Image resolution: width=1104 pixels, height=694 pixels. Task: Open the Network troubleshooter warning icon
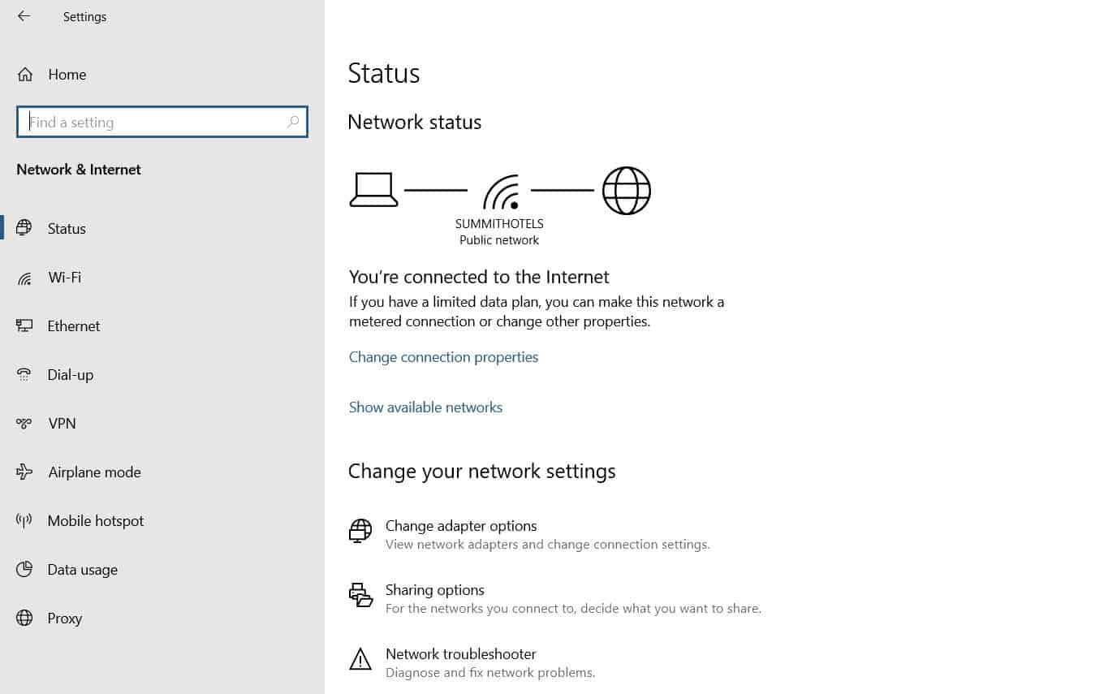tap(360, 659)
